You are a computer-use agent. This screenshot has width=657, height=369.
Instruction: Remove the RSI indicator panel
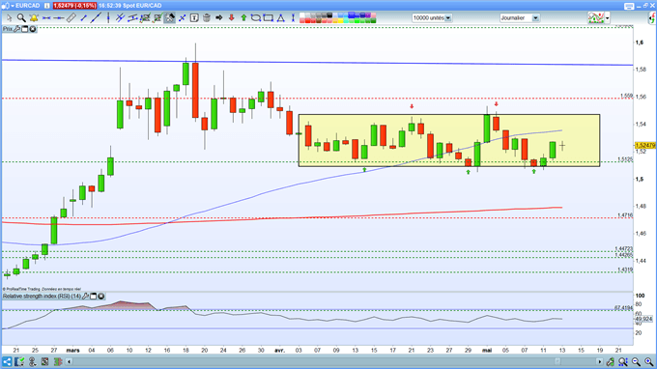[x=101, y=297]
